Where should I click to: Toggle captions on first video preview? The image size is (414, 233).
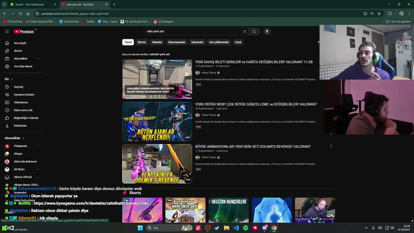(187, 74)
